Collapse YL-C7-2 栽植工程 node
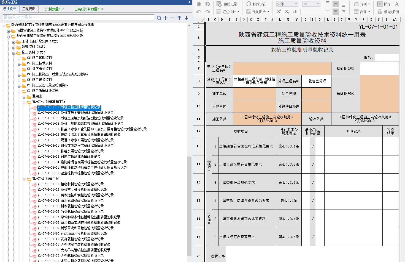Image resolution: width=405 pixels, height=262 pixels. [24, 179]
